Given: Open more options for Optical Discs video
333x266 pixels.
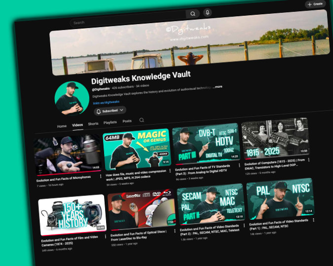Looking at the screenshot, I should (x=175, y=231).
